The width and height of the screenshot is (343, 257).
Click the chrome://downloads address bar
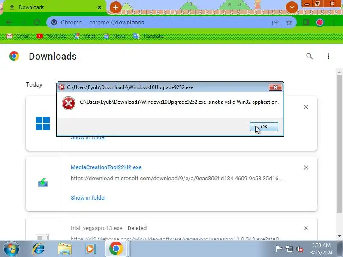[171, 22]
